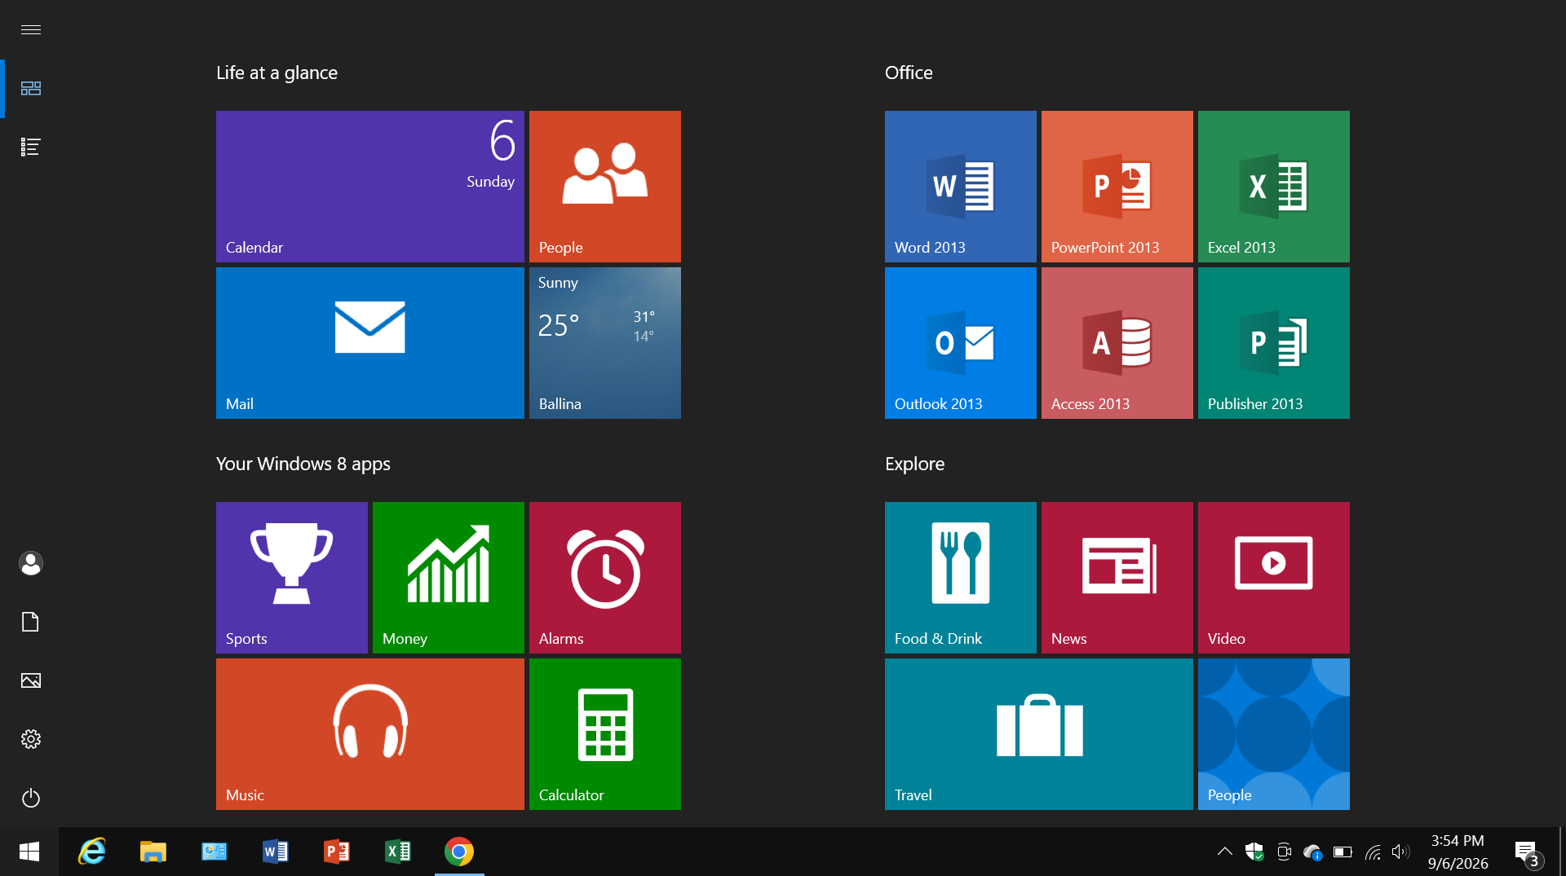
Task: Open the user account menu
Action: click(31, 563)
